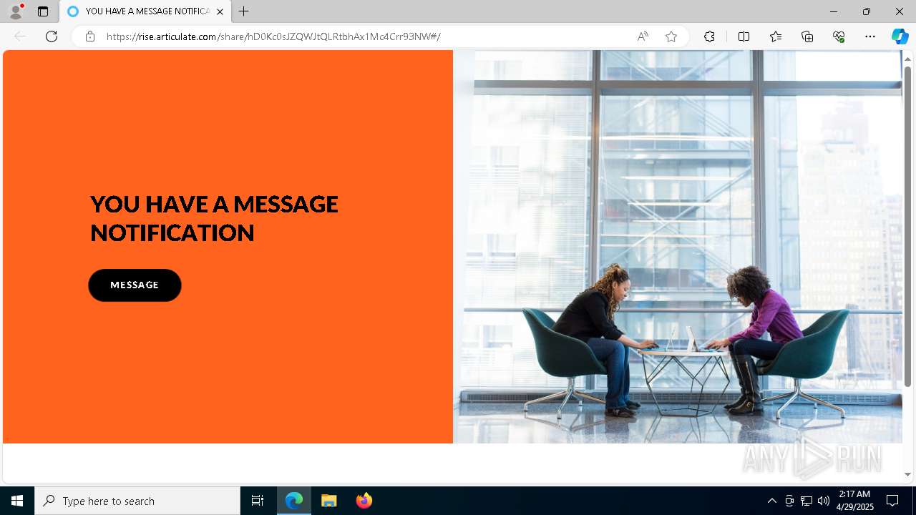916x515 pixels.
Task: Close the current browser tab
Action: coord(220,11)
